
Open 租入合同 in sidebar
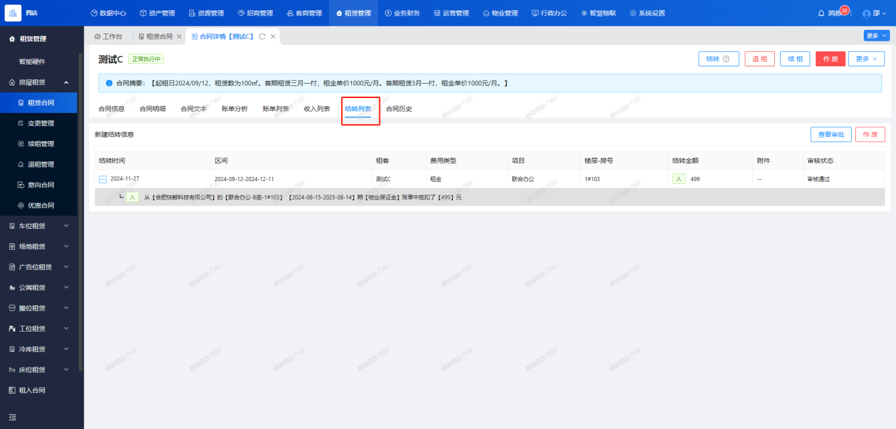(x=32, y=390)
